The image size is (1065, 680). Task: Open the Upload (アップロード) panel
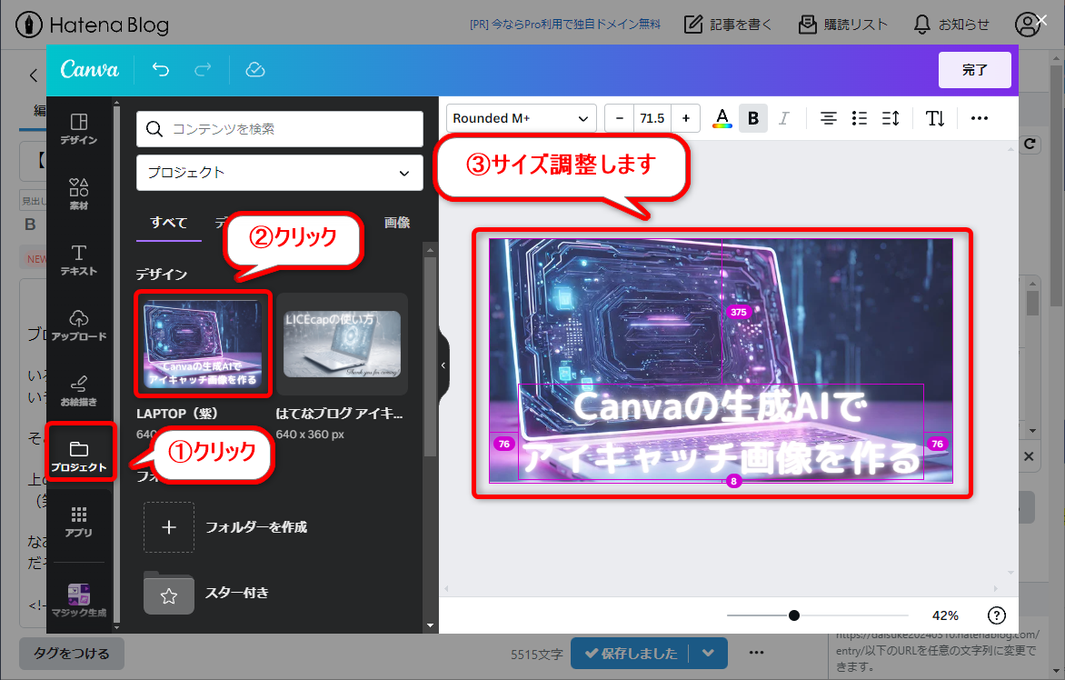point(79,325)
